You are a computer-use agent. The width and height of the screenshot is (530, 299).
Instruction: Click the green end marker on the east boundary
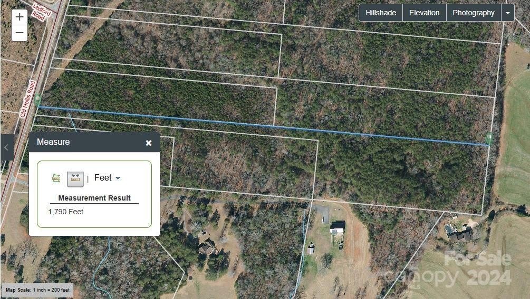(489, 138)
